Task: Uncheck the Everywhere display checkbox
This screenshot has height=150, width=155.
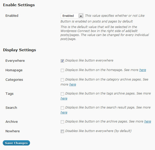Action: tap(62, 61)
